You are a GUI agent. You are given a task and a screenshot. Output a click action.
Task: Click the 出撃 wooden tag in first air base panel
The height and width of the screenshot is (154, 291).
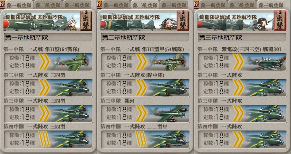click(x=86, y=20)
